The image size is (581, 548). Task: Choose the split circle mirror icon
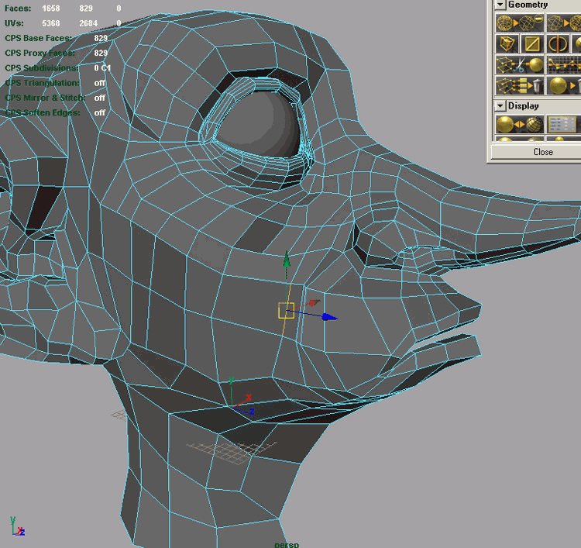pyautogui.click(x=559, y=44)
